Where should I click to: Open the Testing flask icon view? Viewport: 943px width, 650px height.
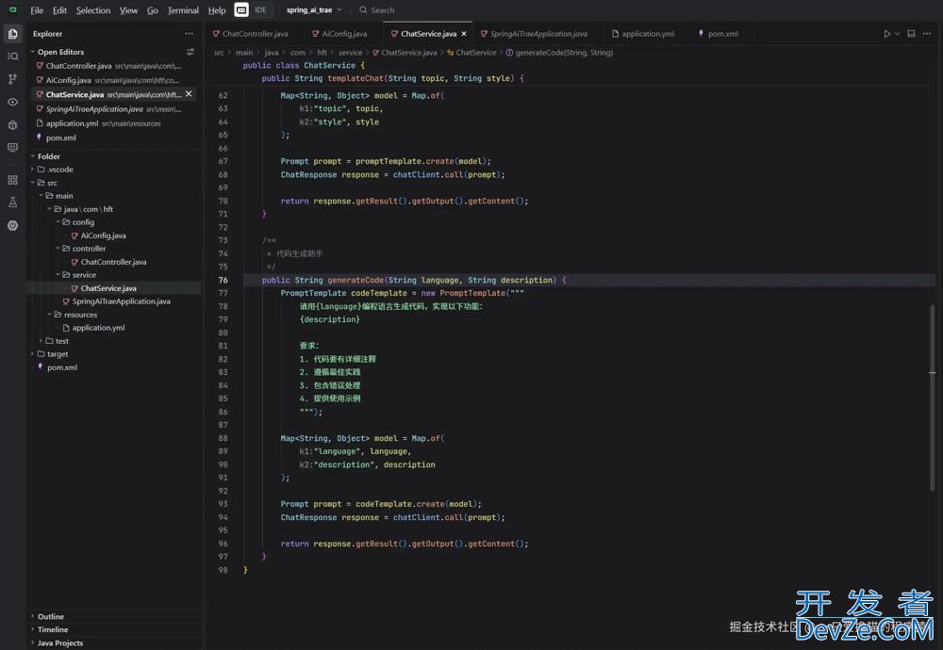pos(12,203)
